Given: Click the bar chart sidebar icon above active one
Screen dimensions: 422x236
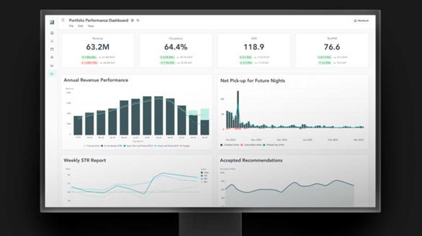Looking at the screenshot, I should 52,66.
